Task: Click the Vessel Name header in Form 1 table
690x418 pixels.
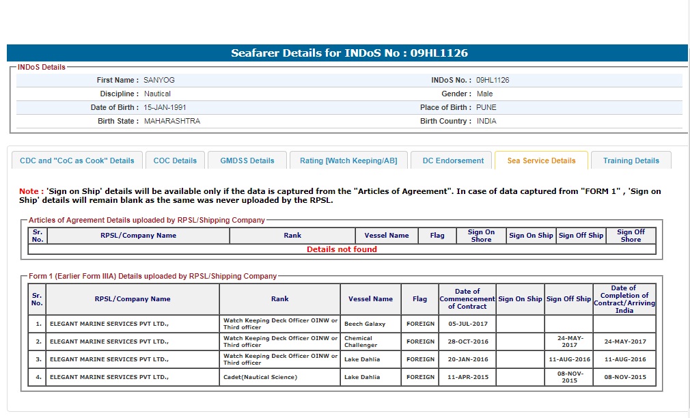Action: click(x=370, y=299)
